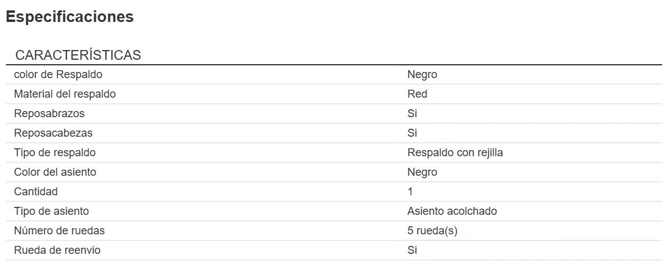Click the 'Red' material value
This screenshot has width=664, height=274.
[417, 95]
